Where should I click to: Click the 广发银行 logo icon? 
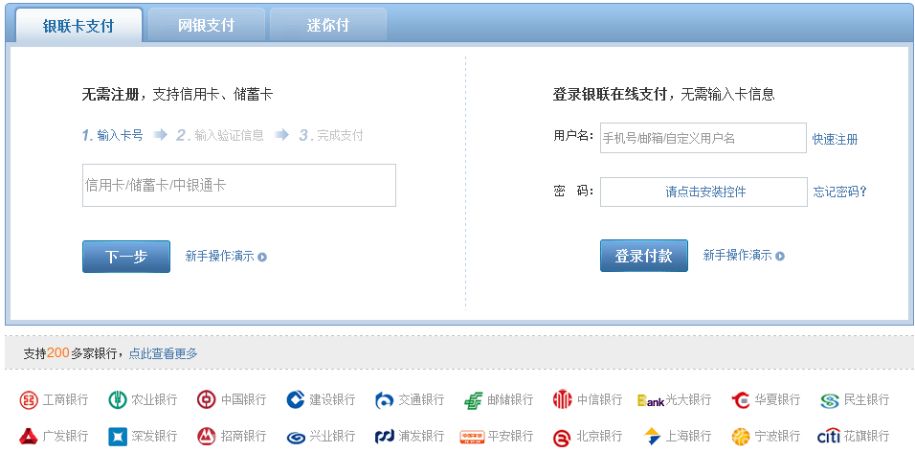coord(29,437)
